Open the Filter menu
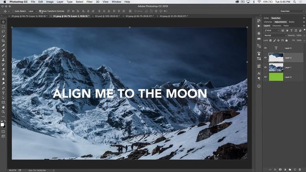The height and width of the screenshot is (172, 306). (x=89, y=2)
